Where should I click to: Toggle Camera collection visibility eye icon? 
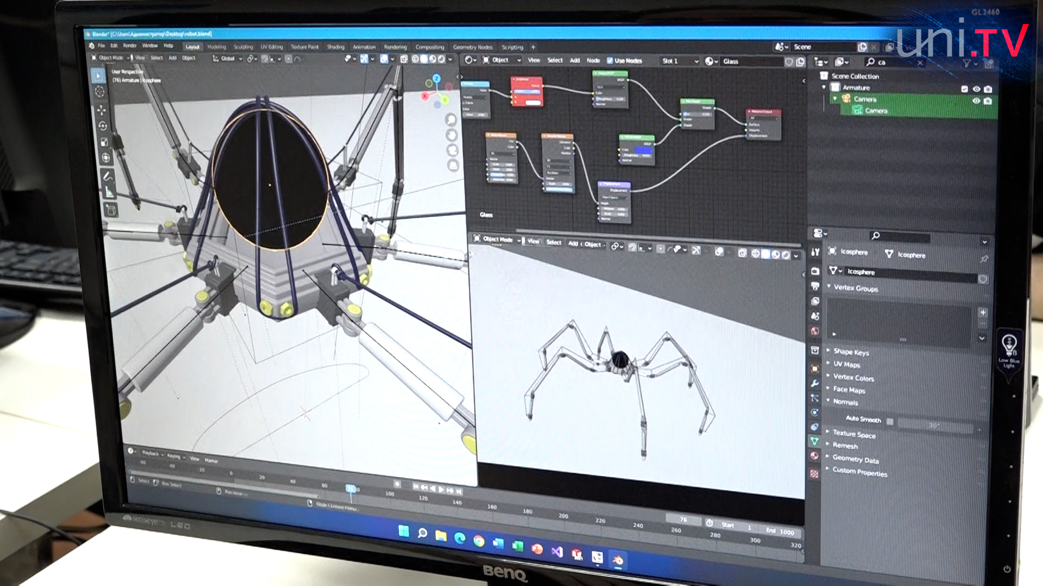(976, 101)
